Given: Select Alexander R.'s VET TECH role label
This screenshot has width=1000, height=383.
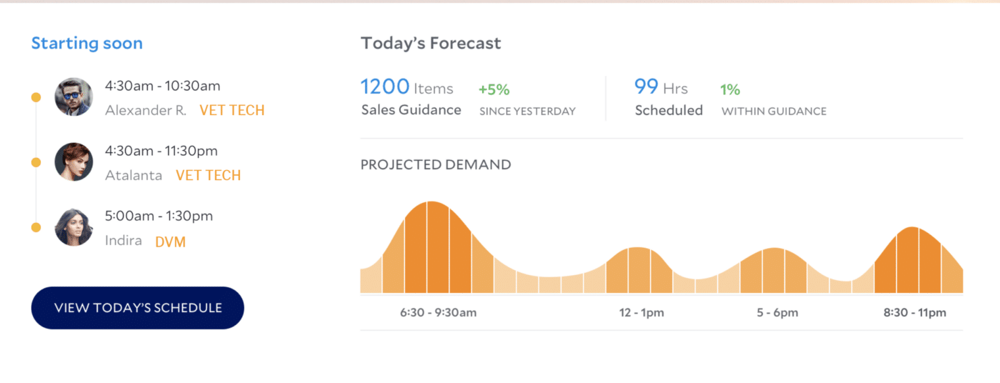Looking at the screenshot, I should (232, 110).
